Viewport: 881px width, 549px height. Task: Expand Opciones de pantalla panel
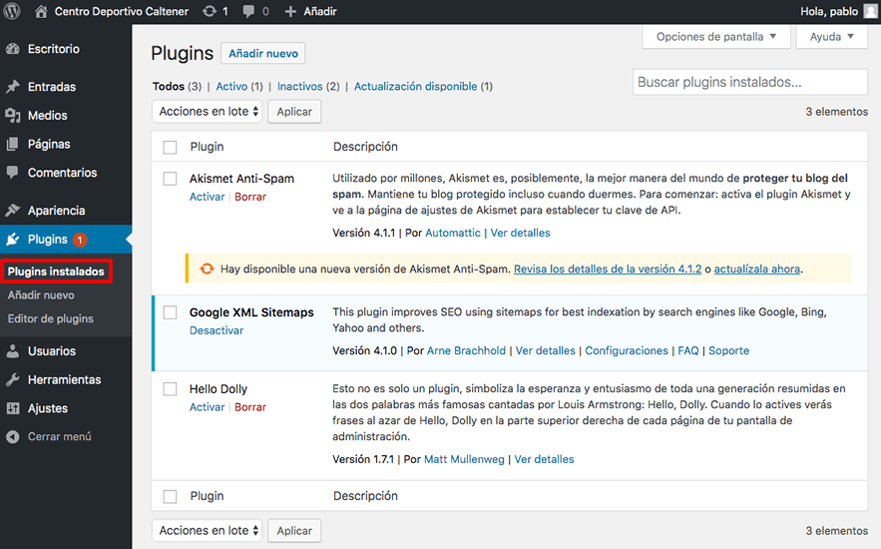coord(715,37)
